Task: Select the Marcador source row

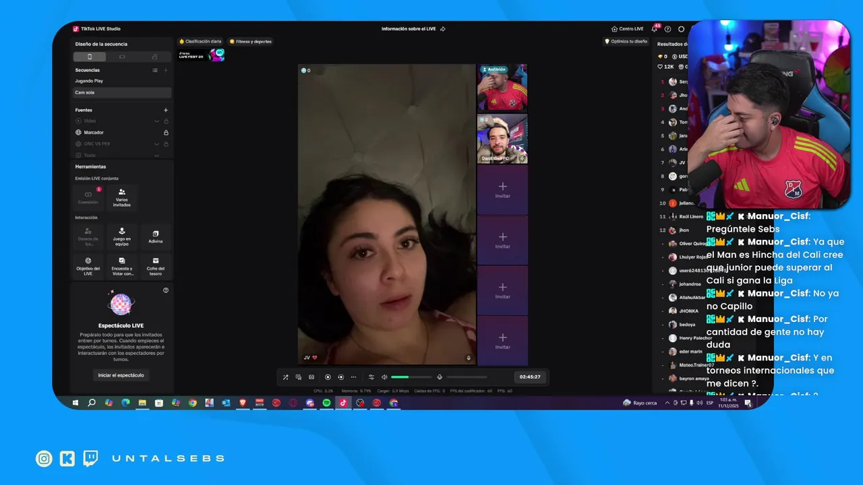Action: pos(122,133)
